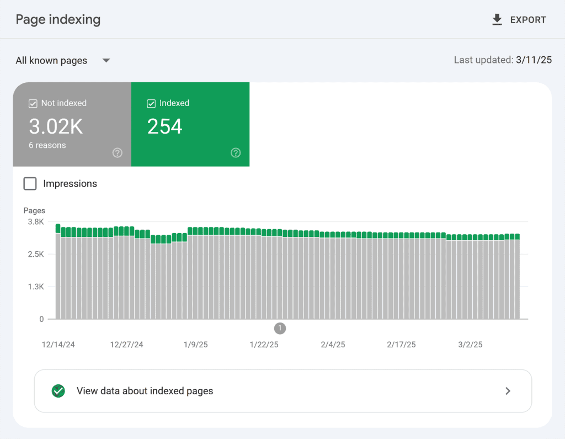The width and height of the screenshot is (565, 439).
Task: Click the checkbox icon inside the Indexed card
Action: [151, 103]
